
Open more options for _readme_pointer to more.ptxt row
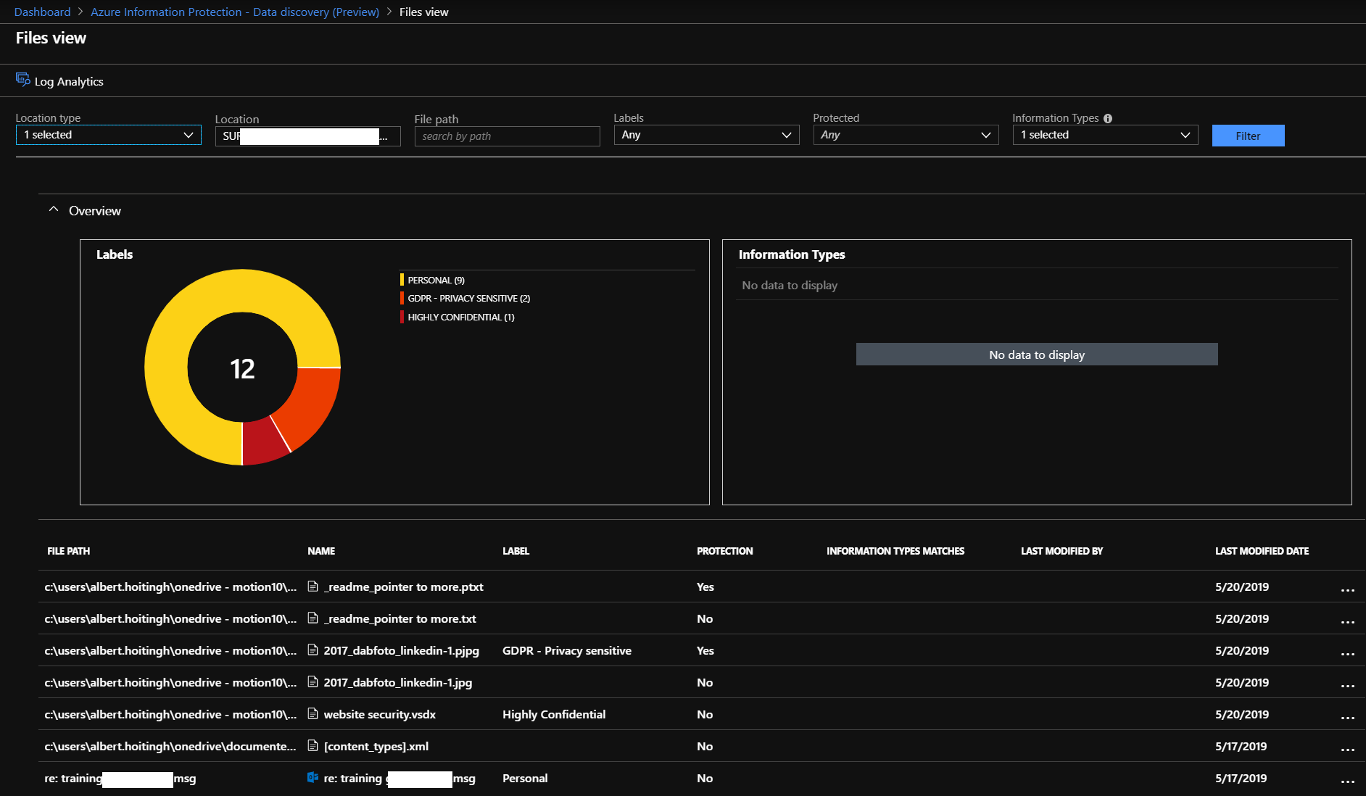click(x=1347, y=589)
